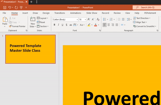Viewport: 161px width, 105px height.
Task: Toggle text shadow
Action: (x=67, y=25)
